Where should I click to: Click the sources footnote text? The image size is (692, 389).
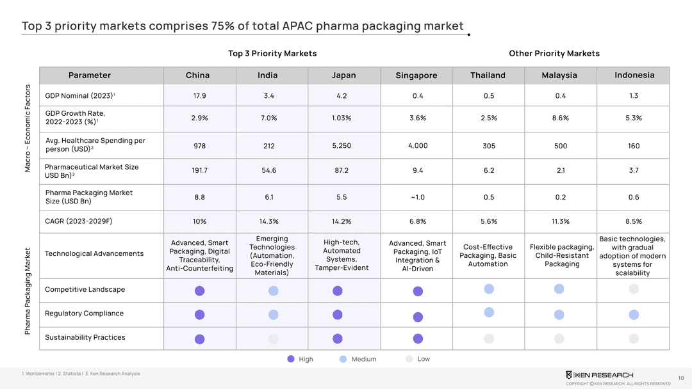(x=81, y=374)
